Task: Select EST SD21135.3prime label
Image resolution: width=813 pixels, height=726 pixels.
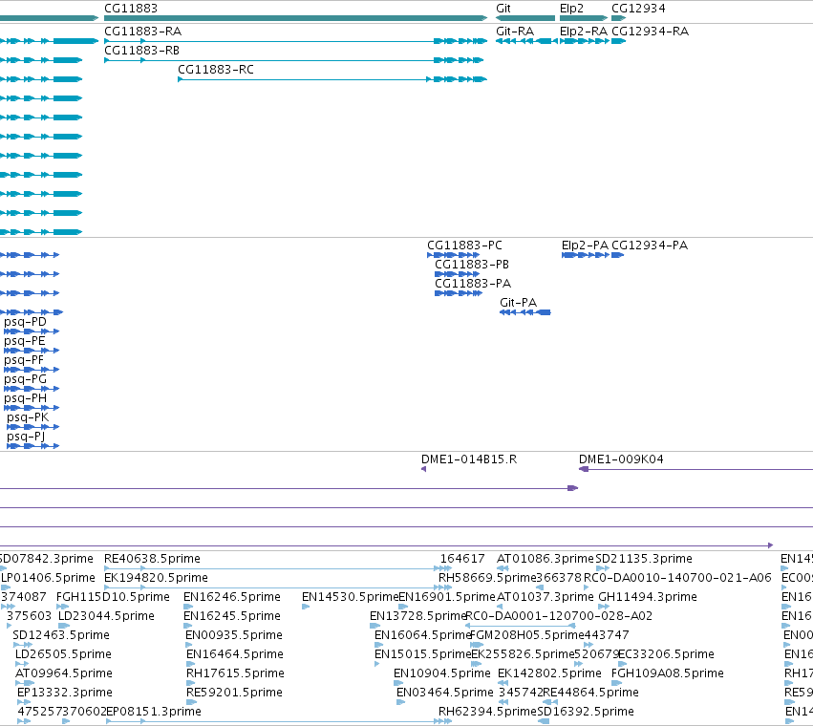Action: (x=644, y=559)
